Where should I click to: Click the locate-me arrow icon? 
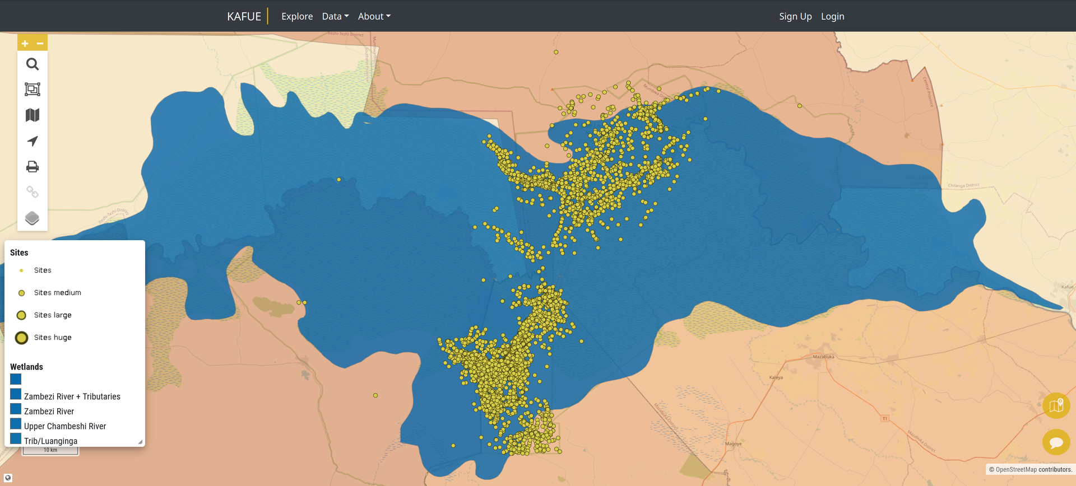point(33,141)
